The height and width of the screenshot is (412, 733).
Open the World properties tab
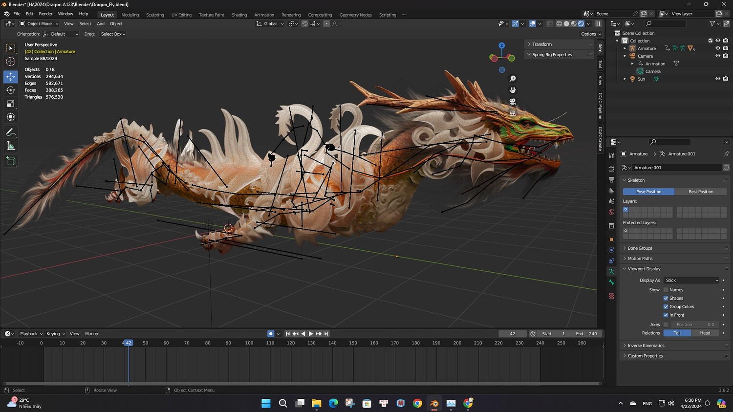611,212
